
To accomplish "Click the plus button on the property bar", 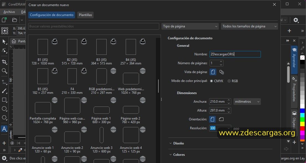I will tap(289, 31).
